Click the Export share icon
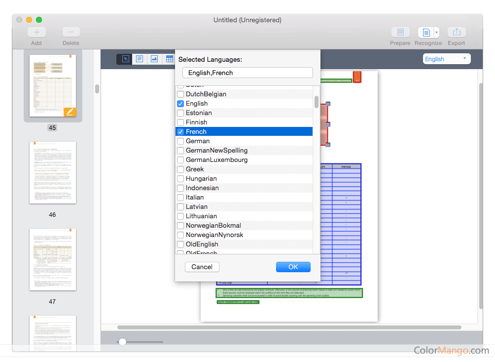Screen dimensions: 495x362 [457, 32]
